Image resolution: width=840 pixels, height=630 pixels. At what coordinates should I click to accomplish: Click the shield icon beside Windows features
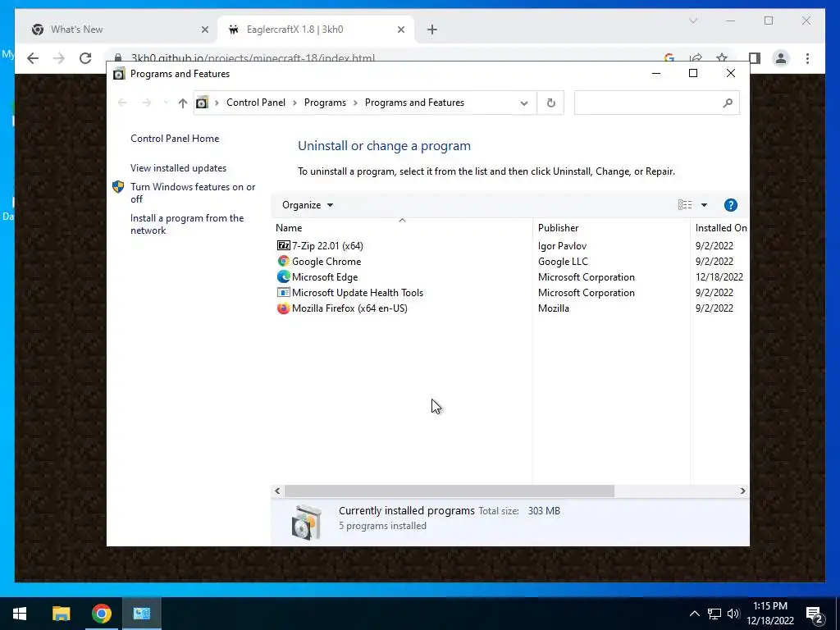coord(118,187)
